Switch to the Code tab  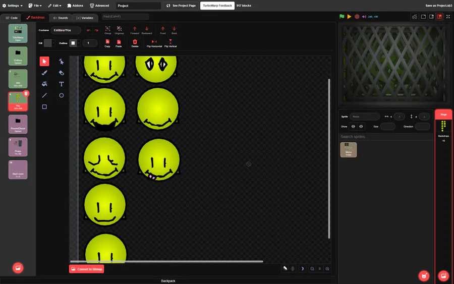(x=12, y=18)
